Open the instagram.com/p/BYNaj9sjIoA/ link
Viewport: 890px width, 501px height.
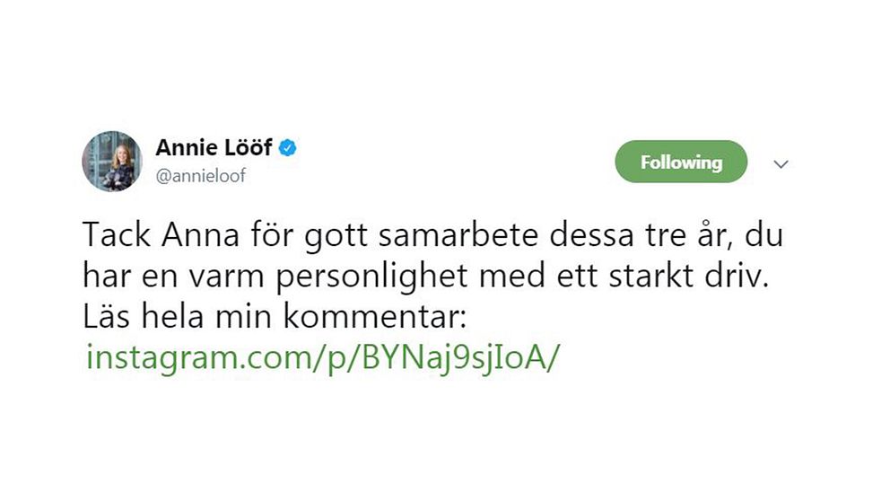322,358
